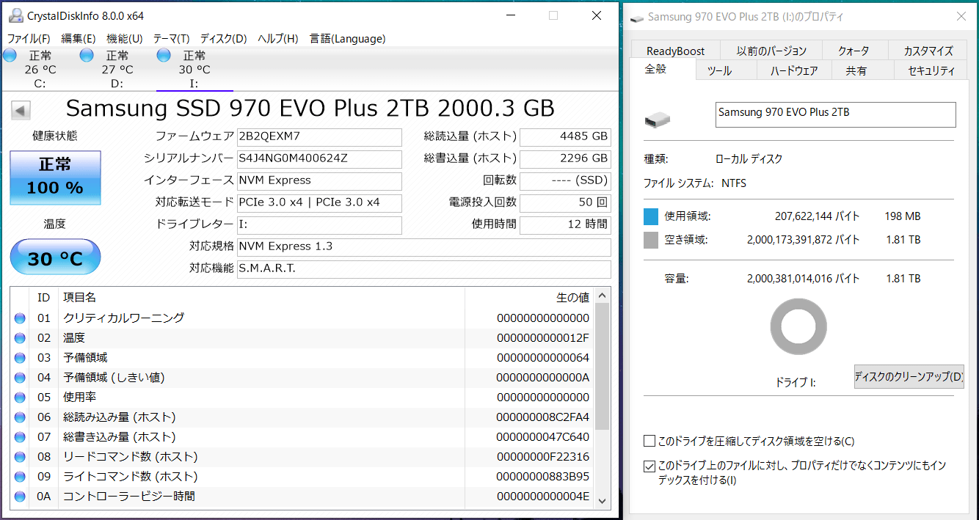Click the previous disk arrow button
979x520 pixels.
coord(21,111)
